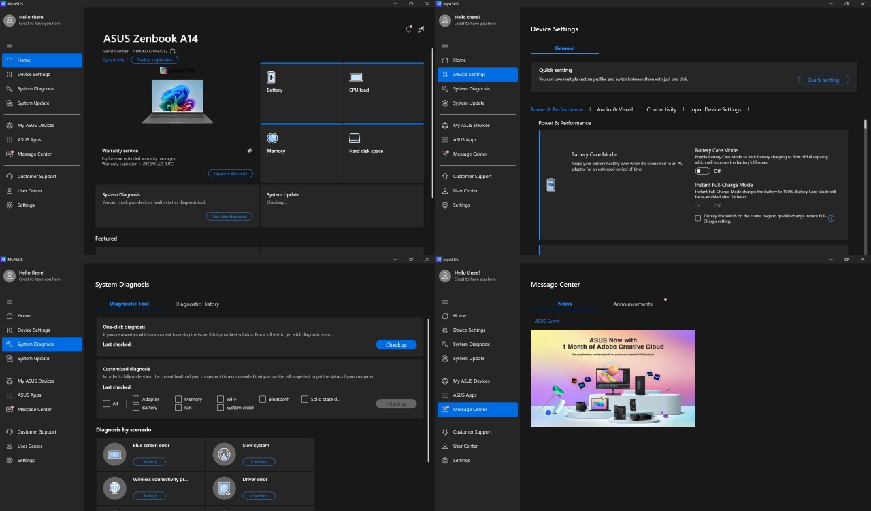This screenshot has width=871, height=511.
Task: Click the Wireless connectivity scenario icon
Action: [x=115, y=488]
